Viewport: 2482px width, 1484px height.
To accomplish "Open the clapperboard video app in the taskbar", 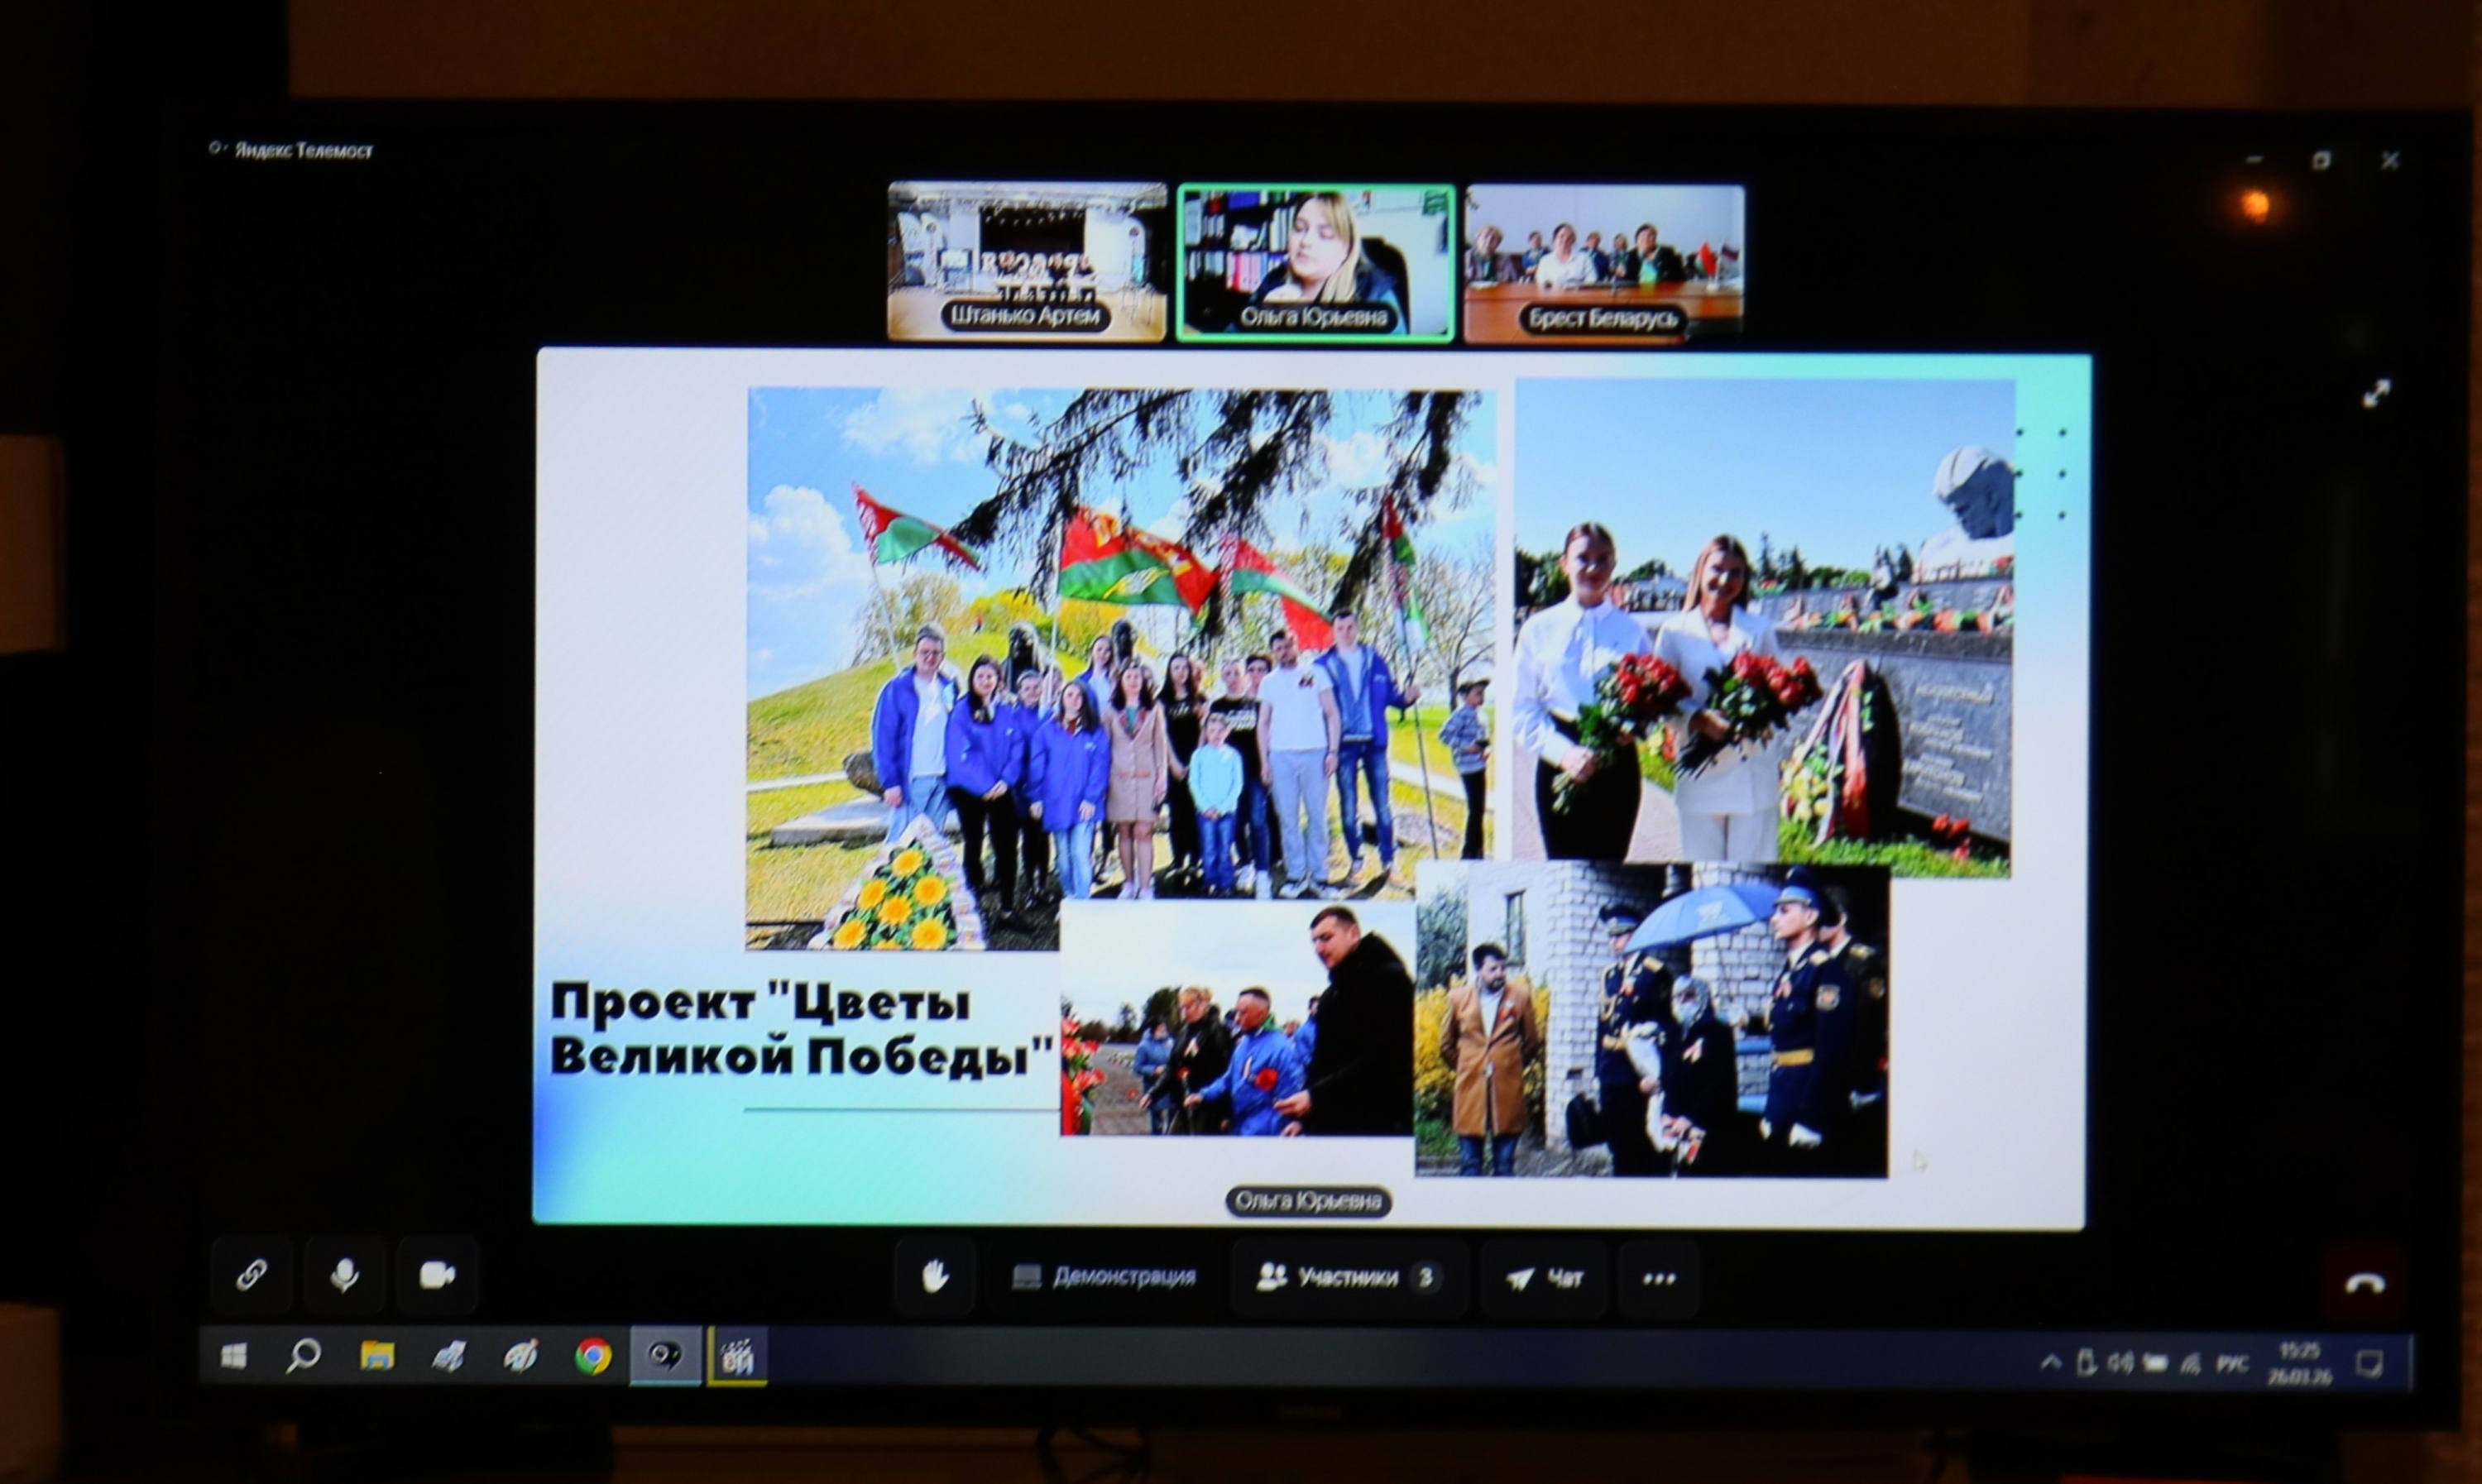I will 737,1358.
